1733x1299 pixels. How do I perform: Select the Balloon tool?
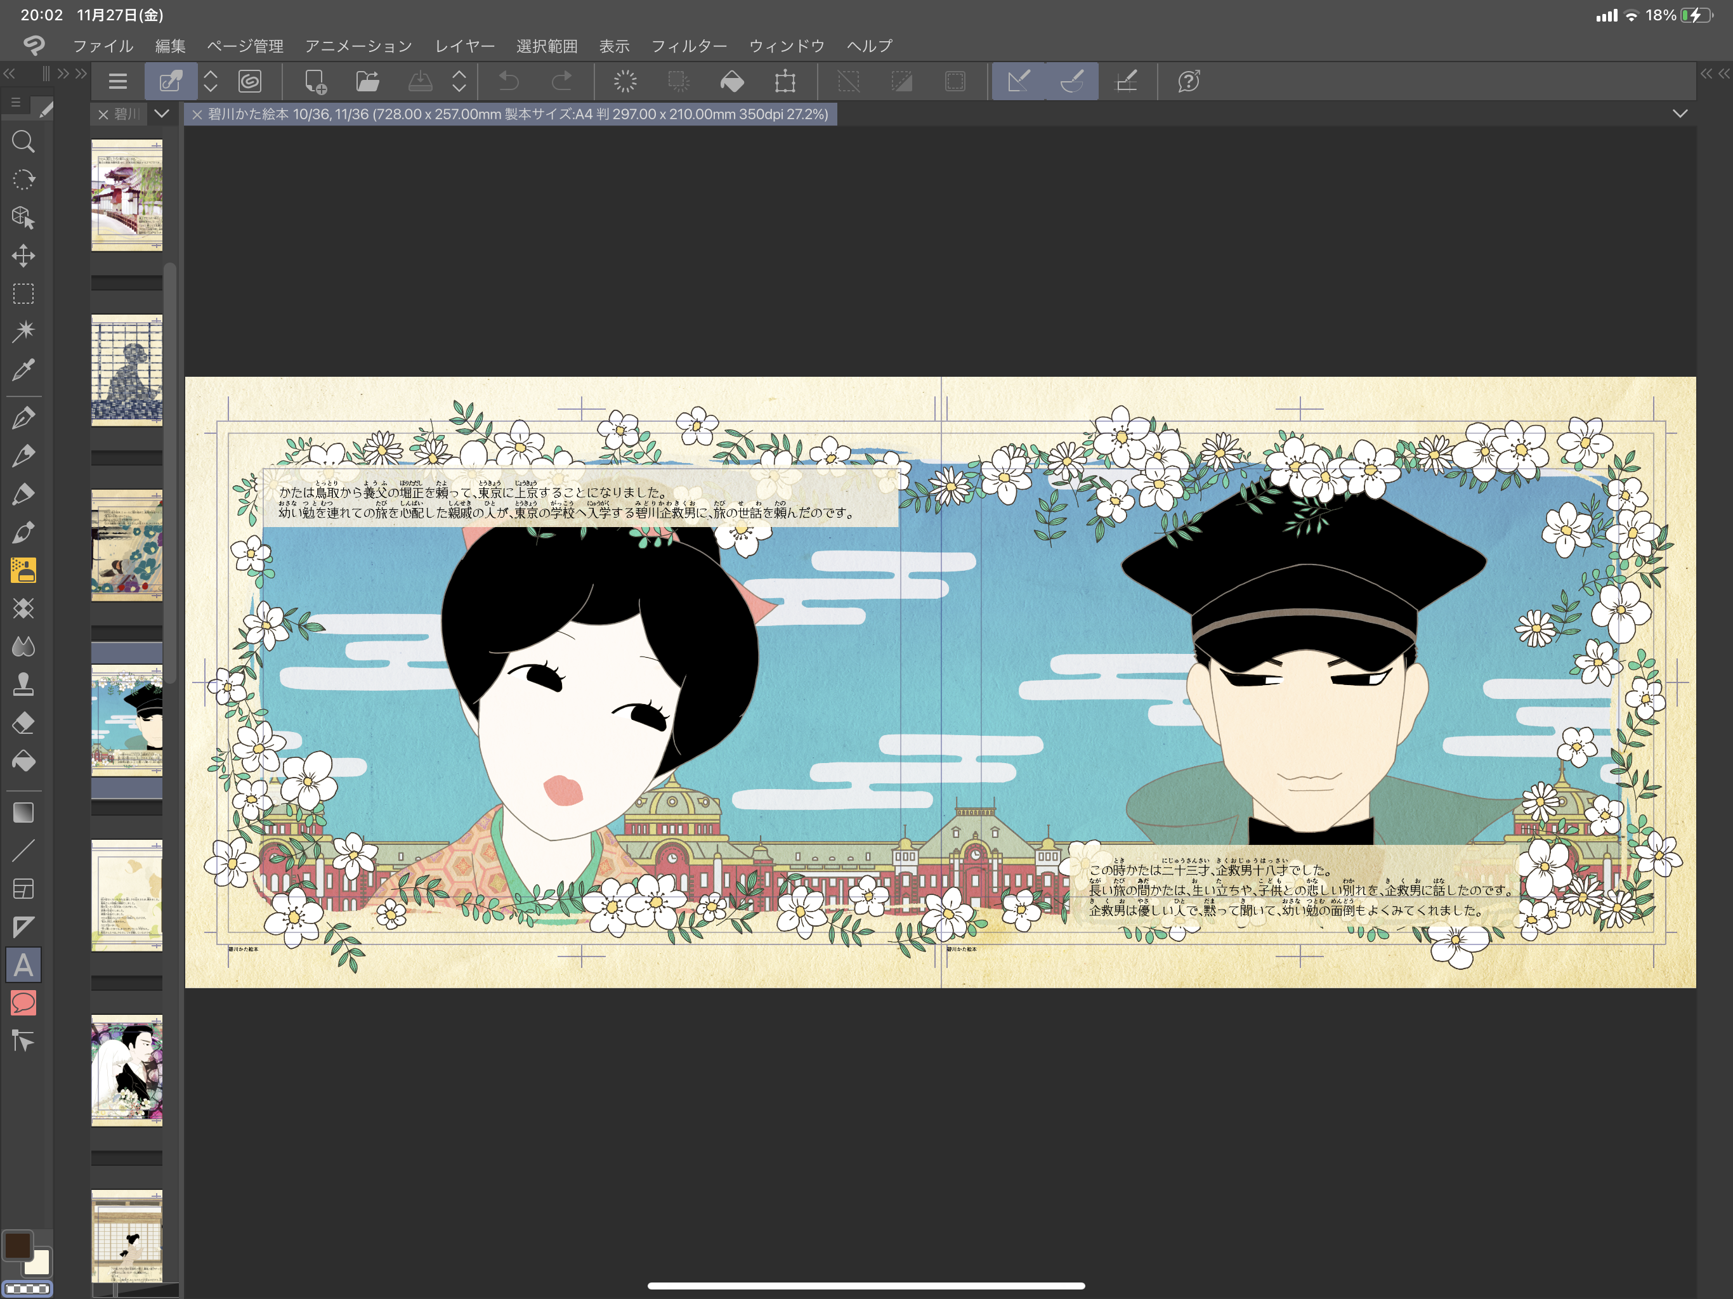23,1003
